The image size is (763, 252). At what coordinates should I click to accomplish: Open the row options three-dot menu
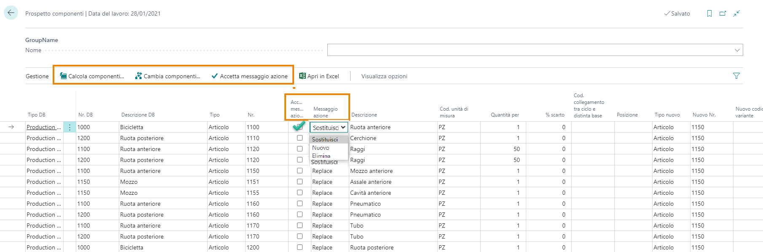[x=70, y=127]
